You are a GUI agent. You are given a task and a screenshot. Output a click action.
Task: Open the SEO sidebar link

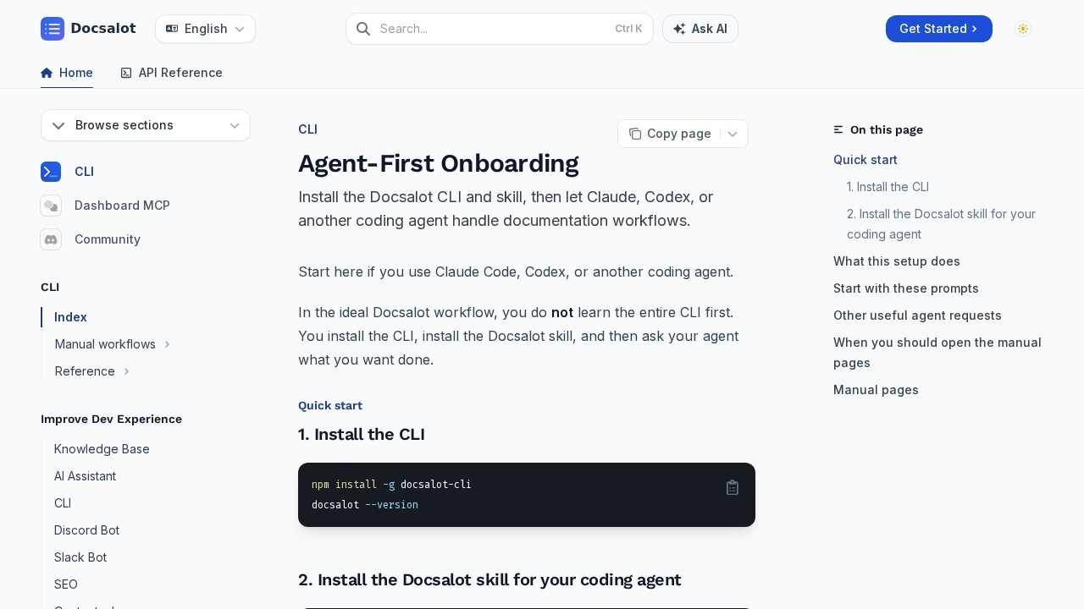coord(66,584)
